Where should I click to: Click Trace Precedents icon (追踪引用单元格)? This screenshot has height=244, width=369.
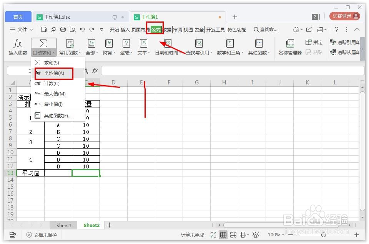point(332,42)
